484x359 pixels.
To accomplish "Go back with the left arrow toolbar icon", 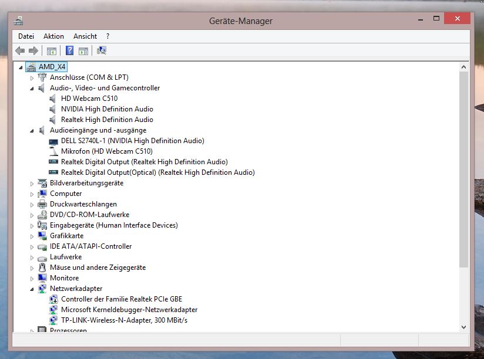I will (x=20, y=50).
